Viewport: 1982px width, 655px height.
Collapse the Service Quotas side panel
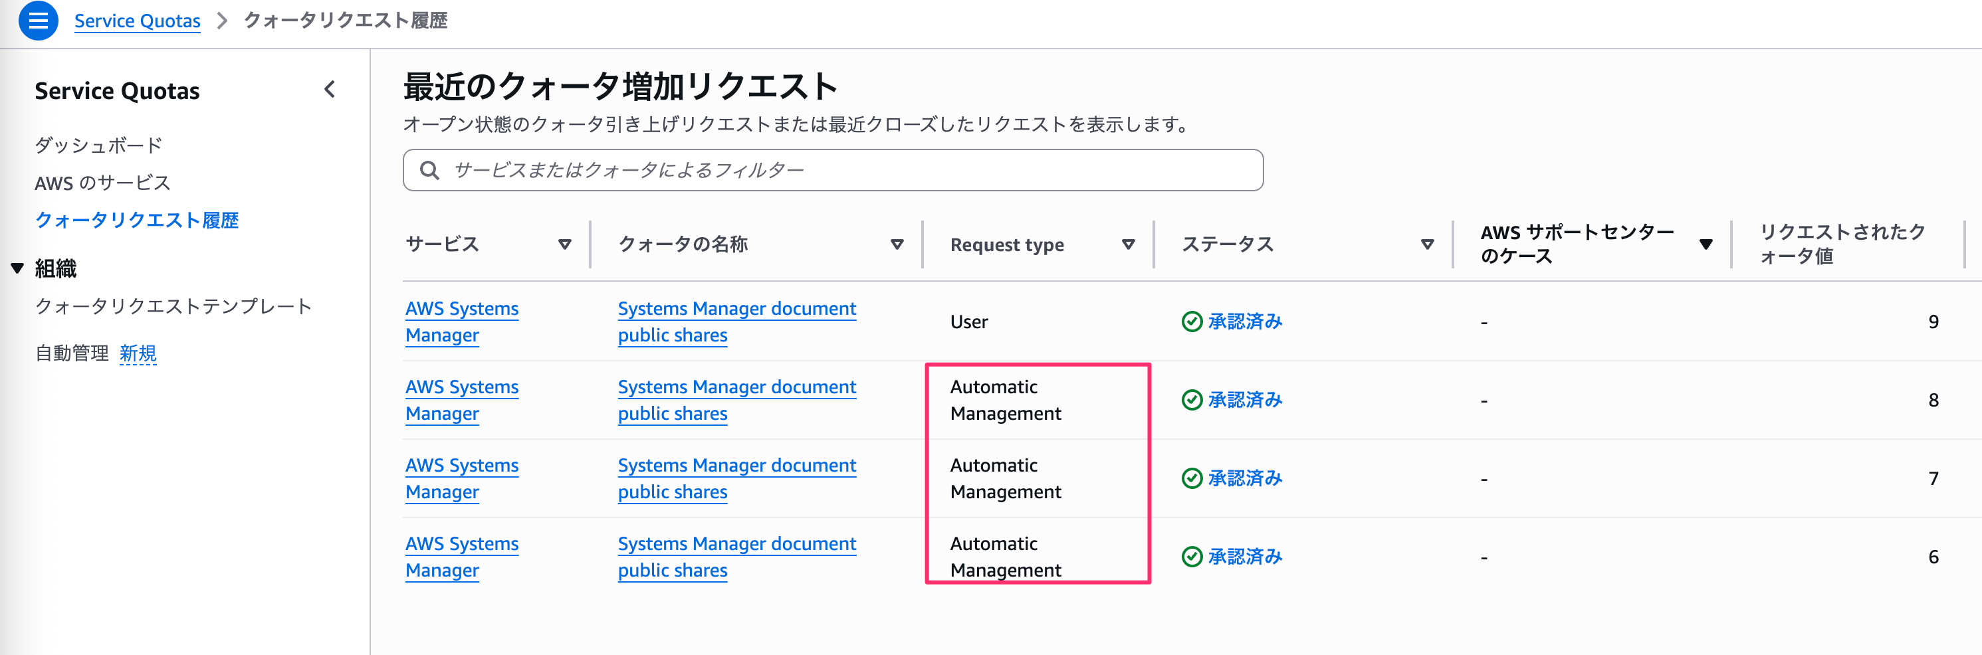click(330, 90)
